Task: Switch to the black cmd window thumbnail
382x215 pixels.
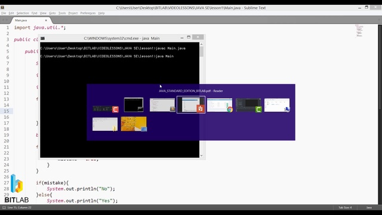Action: click(x=134, y=105)
